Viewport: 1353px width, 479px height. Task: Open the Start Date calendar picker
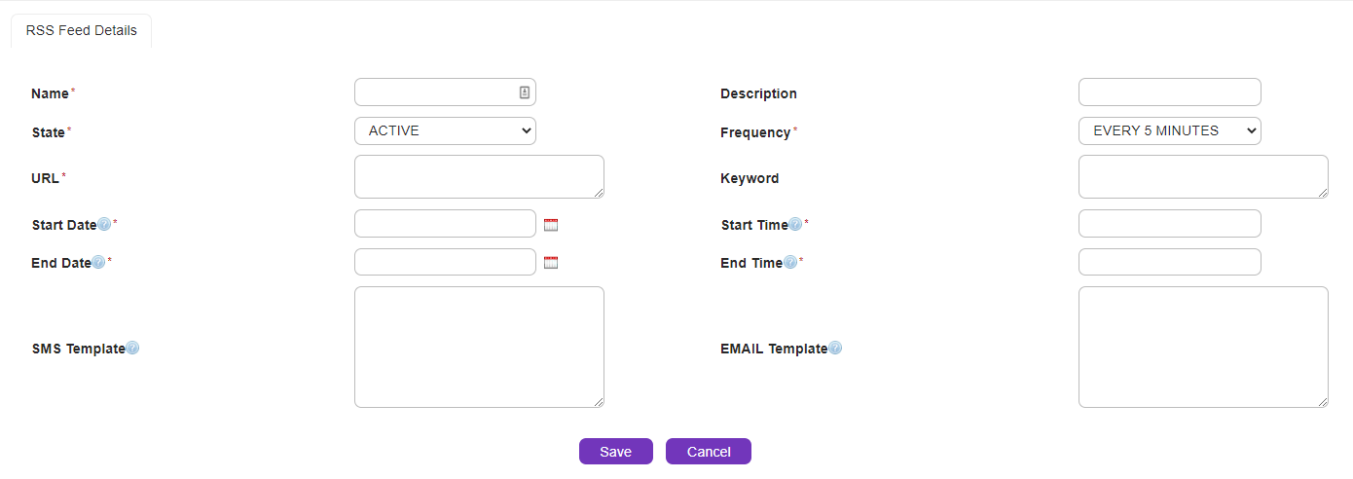(551, 225)
